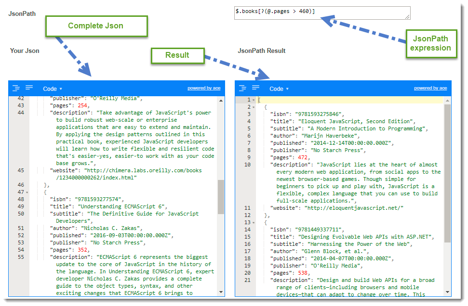Click compact JSON icon in Your Json editor

29,88
